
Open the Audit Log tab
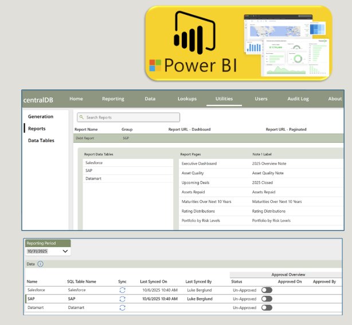coord(298,99)
